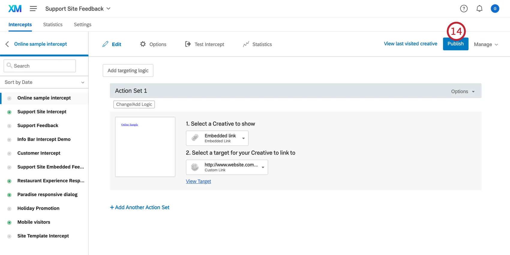
Task: Expand the Action Set 1 Options menu
Action: click(463, 91)
